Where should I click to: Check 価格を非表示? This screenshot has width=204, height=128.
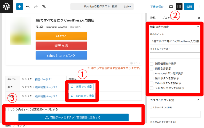click(152, 69)
